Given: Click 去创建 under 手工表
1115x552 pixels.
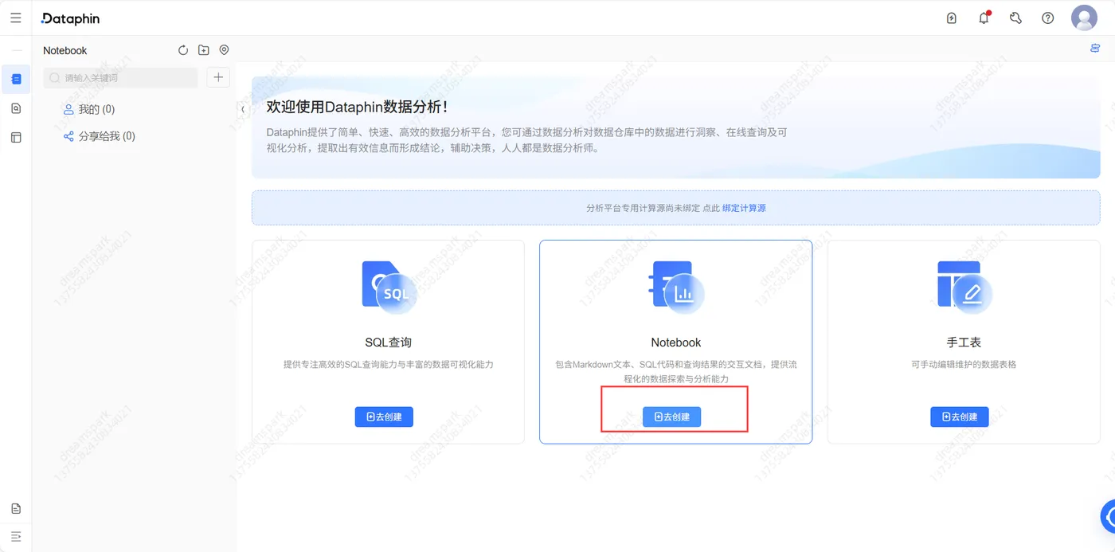Looking at the screenshot, I should pos(960,417).
